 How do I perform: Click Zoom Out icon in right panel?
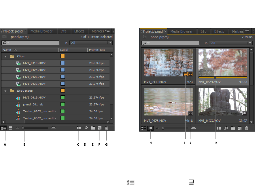[158, 128]
